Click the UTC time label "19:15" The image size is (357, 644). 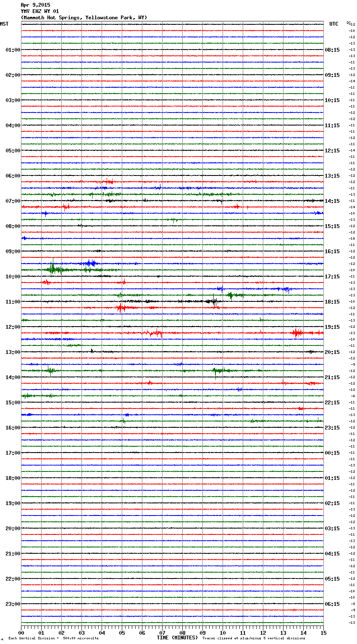tap(332, 327)
